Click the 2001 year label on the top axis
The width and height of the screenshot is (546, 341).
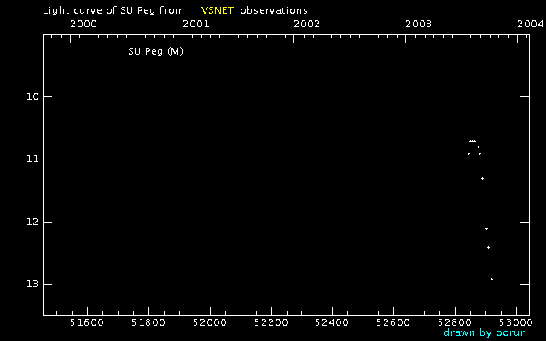point(196,24)
